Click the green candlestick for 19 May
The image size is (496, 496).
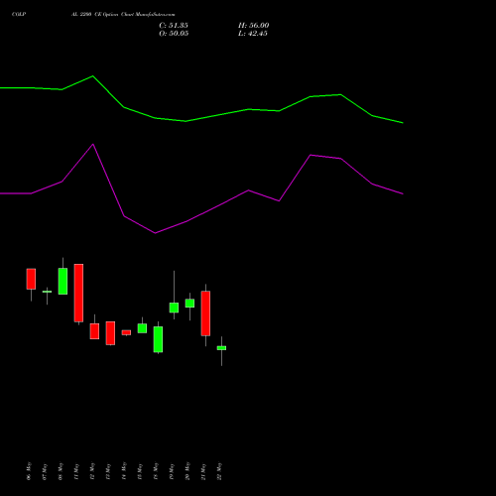coord(174,308)
